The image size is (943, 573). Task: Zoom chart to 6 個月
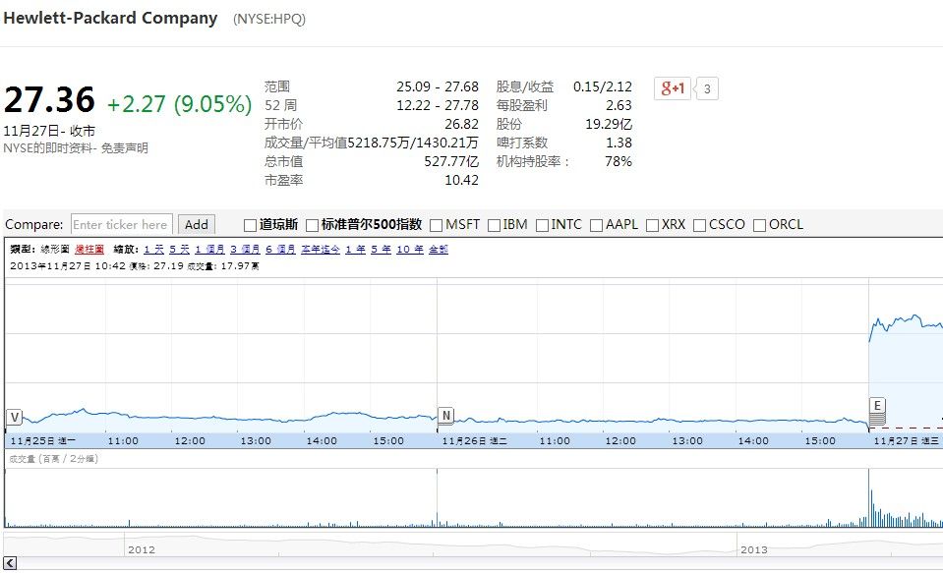click(280, 249)
